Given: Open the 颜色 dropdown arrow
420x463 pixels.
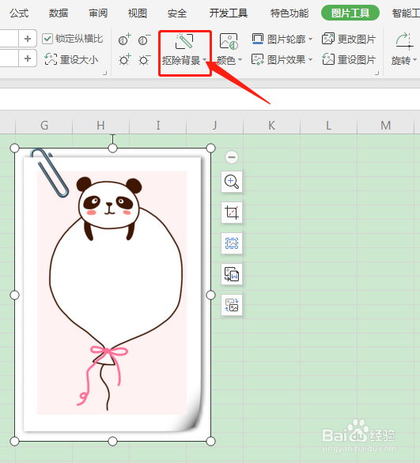Looking at the screenshot, I should [x=240, y=60].
